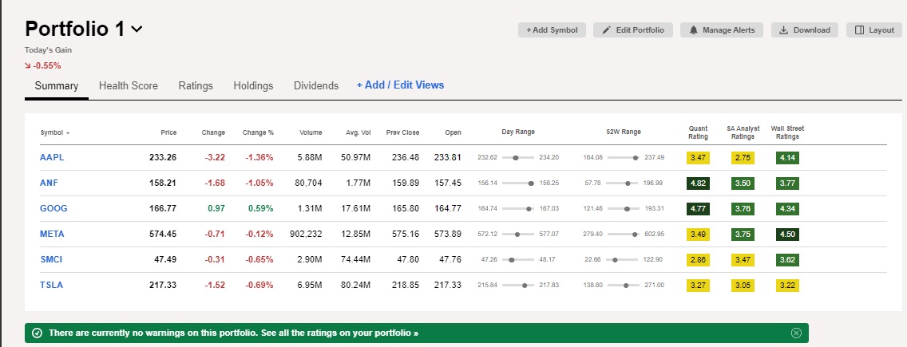Click ANF open value 157.45
The image size is (907, 347).
(449, 183)
